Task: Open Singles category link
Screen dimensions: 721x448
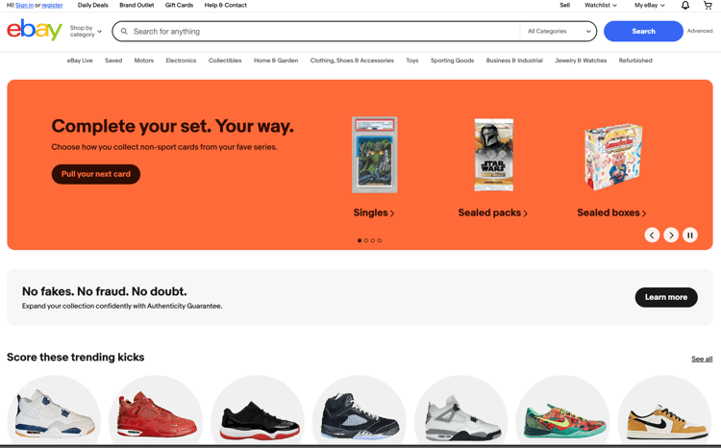Action: (x=373, y=212)
